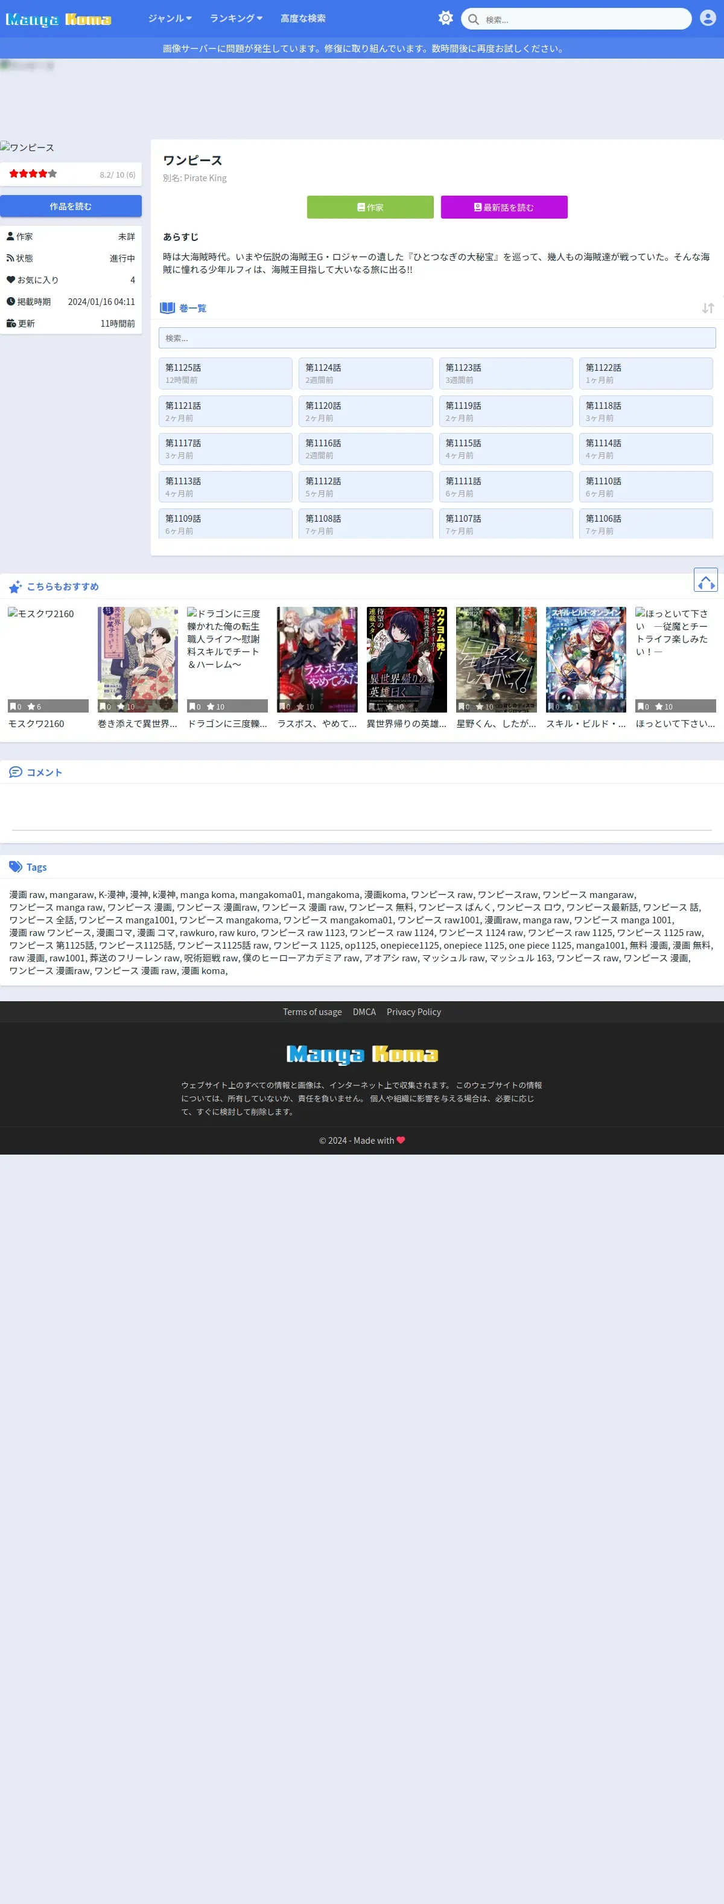This screenshot has height=1904, width=724.
Task: Open chapter 第1108話
Action: pyautogui.click(x=366, y=524)
